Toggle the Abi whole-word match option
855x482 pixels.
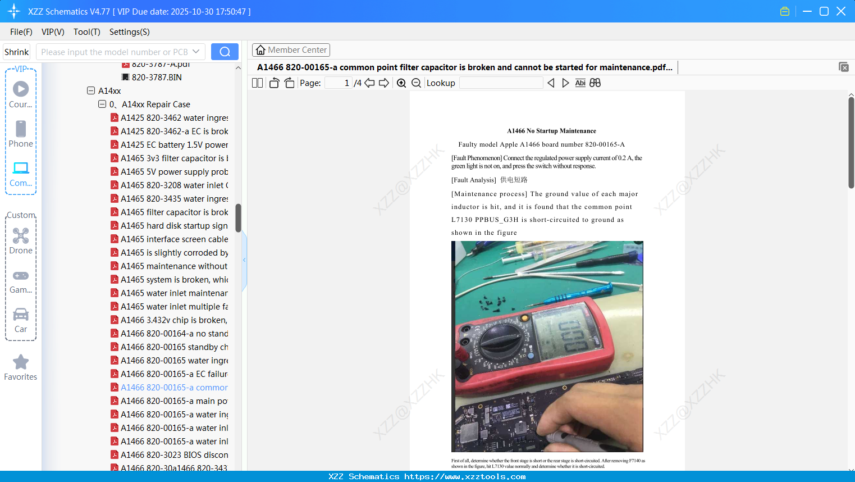point(580,83)
